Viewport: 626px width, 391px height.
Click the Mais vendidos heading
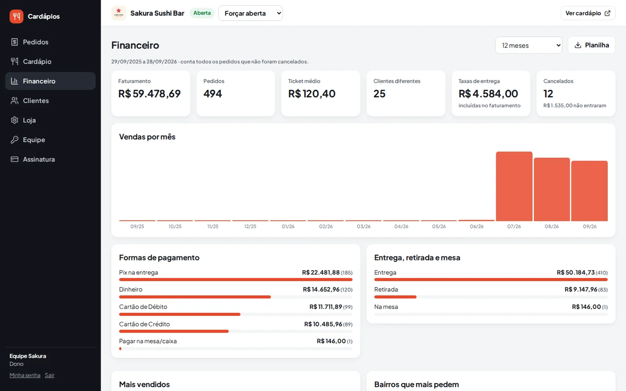(x=144, y=384)
